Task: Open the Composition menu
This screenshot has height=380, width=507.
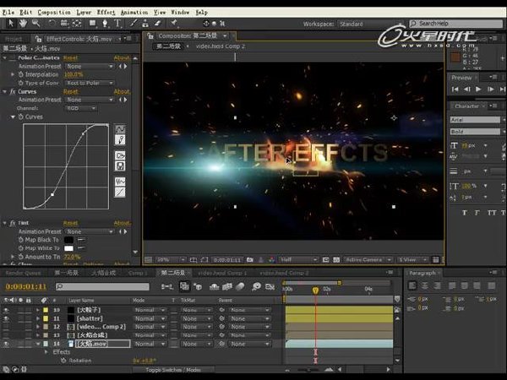Action: [54, 13]
